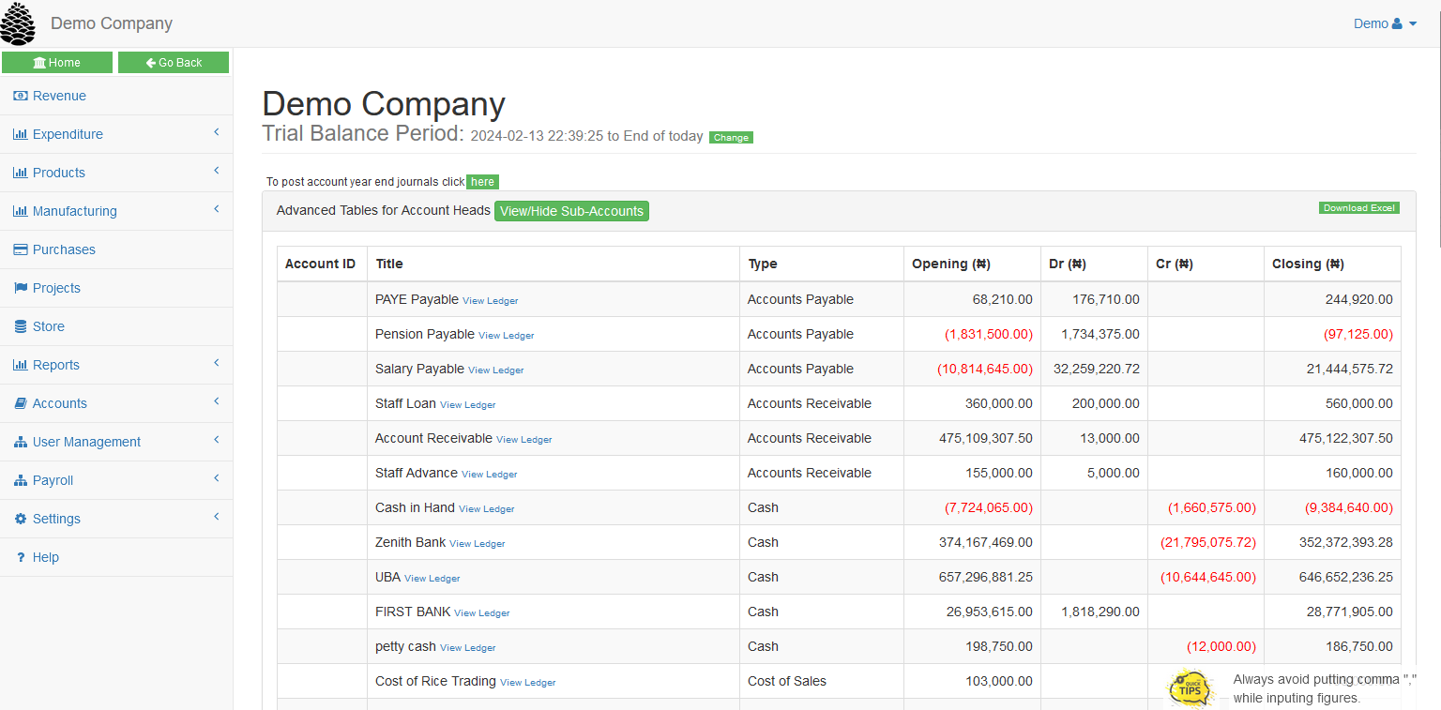View Ledger for PAYE Payable

pyautogui.click(x=490, y=301)
